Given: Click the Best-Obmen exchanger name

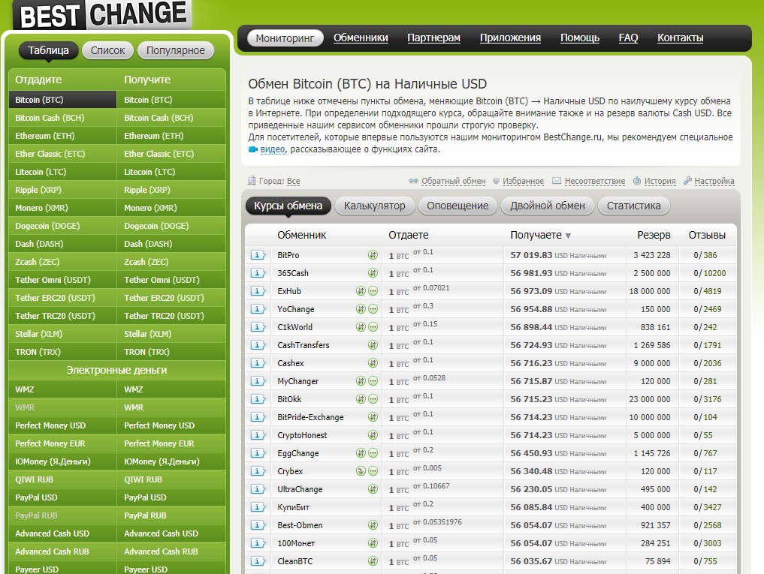Looking at the screenshot, I should click(x=300, y=525).
